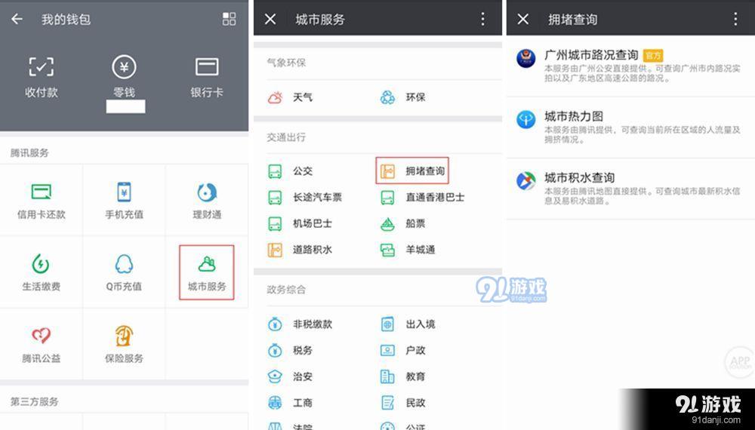Open 道路积水 road flooding
The width and height of the screenshot is (755, 430).
click(300, 250)
